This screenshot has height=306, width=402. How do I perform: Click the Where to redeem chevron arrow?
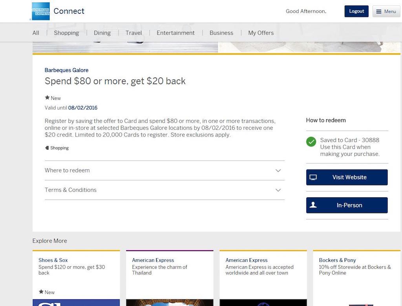[x=278, y=171]
